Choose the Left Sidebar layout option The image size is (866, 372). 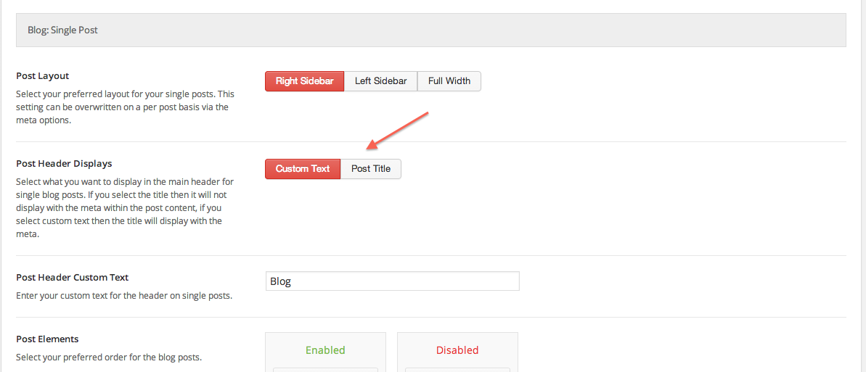click(x=380, y=81)
